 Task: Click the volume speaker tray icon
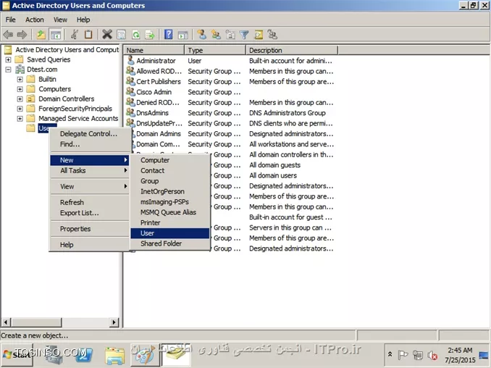(433, 355)
